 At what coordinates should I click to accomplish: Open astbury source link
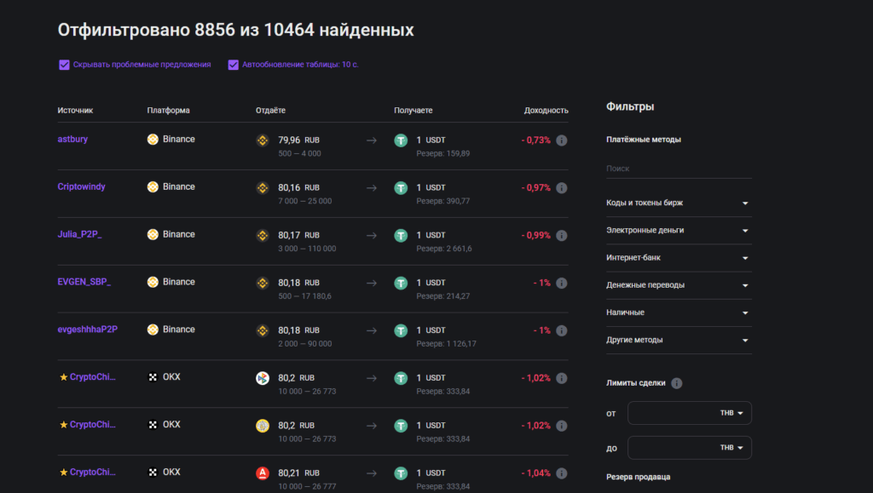pos(72,140)
